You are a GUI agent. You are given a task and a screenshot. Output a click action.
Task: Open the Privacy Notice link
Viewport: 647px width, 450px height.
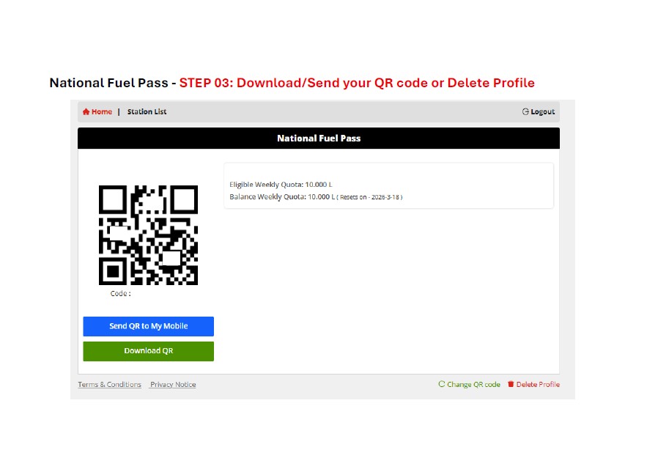[x=173, y=384]
